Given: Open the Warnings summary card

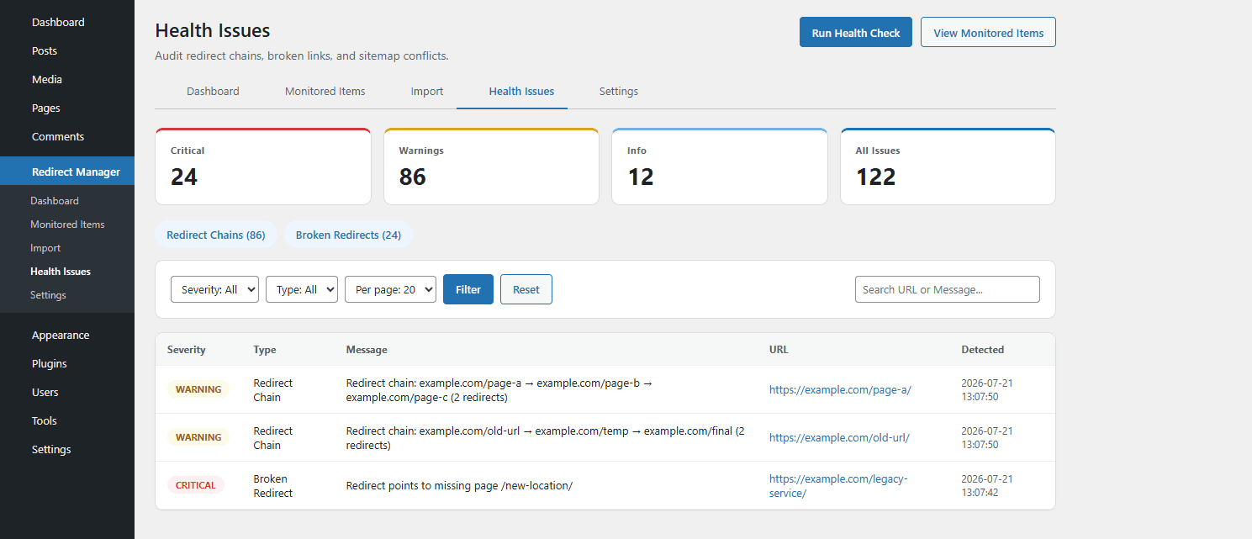Looking at the screenshot, I should 491,166.
